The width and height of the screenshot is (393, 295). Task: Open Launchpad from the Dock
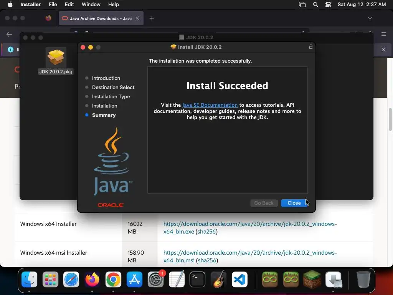point(50,279)
